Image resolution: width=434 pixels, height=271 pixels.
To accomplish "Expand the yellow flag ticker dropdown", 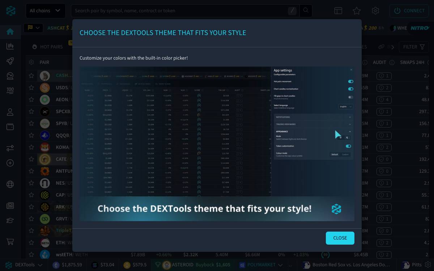I will pyautogui.click(x=34, y=28).
